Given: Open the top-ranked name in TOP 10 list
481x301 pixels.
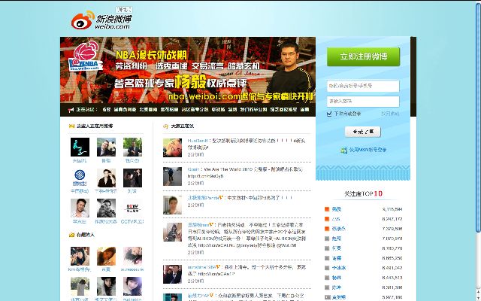Looking at the screenshot, I should coord(336,208).
